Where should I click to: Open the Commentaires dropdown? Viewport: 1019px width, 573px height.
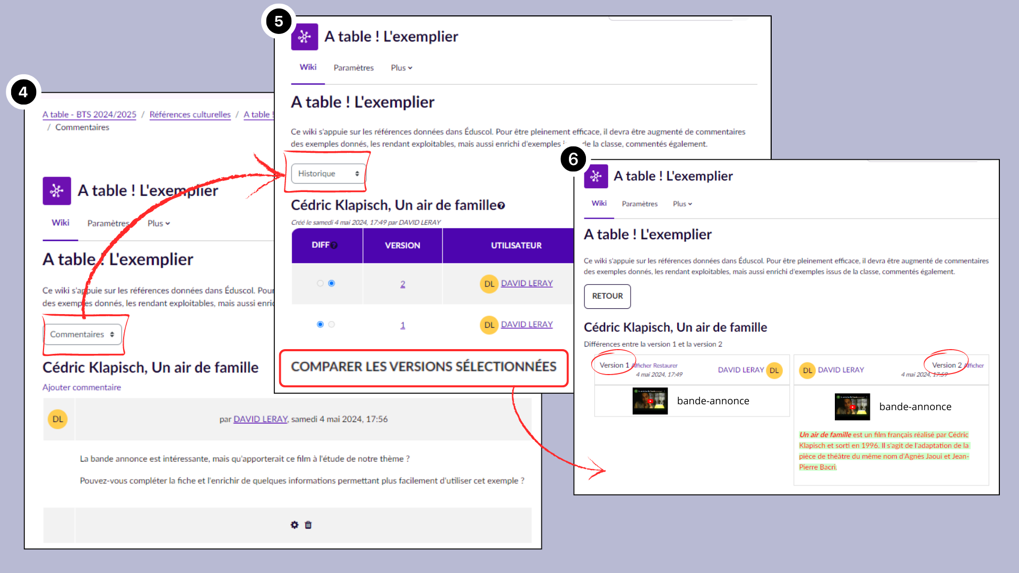(82, 334)
